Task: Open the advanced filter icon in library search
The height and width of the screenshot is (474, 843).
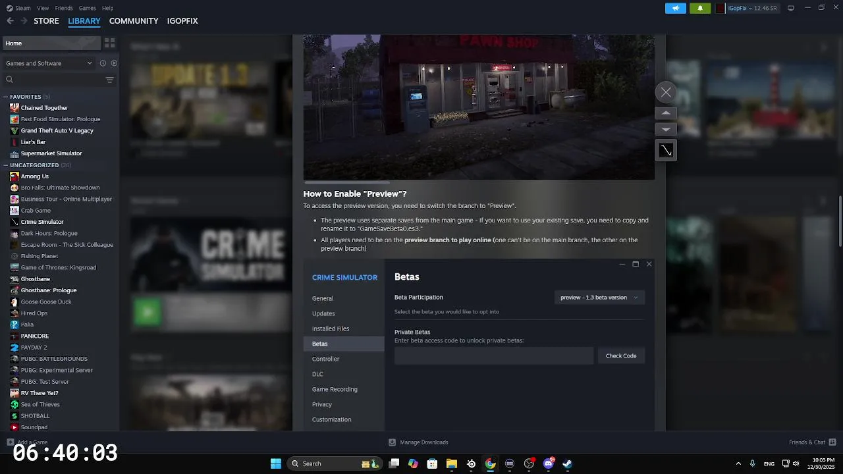Action: point(110,80)
